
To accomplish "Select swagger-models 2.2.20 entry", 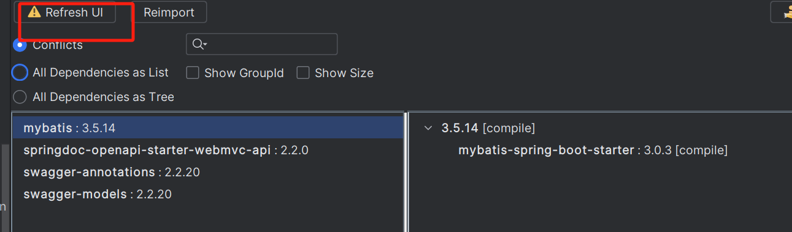I will (207, 194).
